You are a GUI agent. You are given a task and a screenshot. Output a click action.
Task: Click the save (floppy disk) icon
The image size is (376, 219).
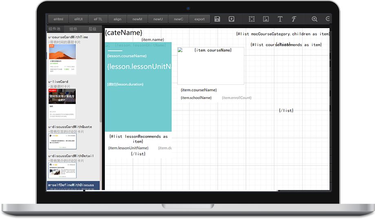pos(217,19)
